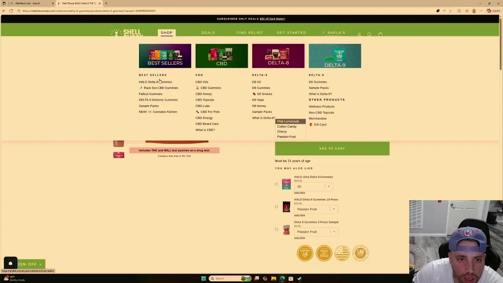Click the notification bell icon

pos(11,263)
